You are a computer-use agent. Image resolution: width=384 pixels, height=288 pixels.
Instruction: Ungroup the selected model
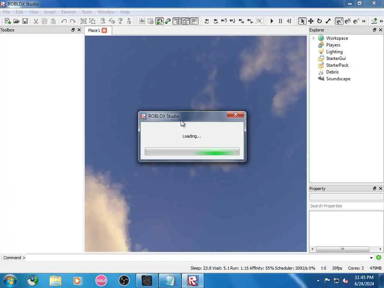[x=92, y=21]
